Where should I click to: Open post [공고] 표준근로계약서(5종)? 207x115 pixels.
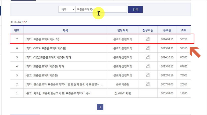42,75
